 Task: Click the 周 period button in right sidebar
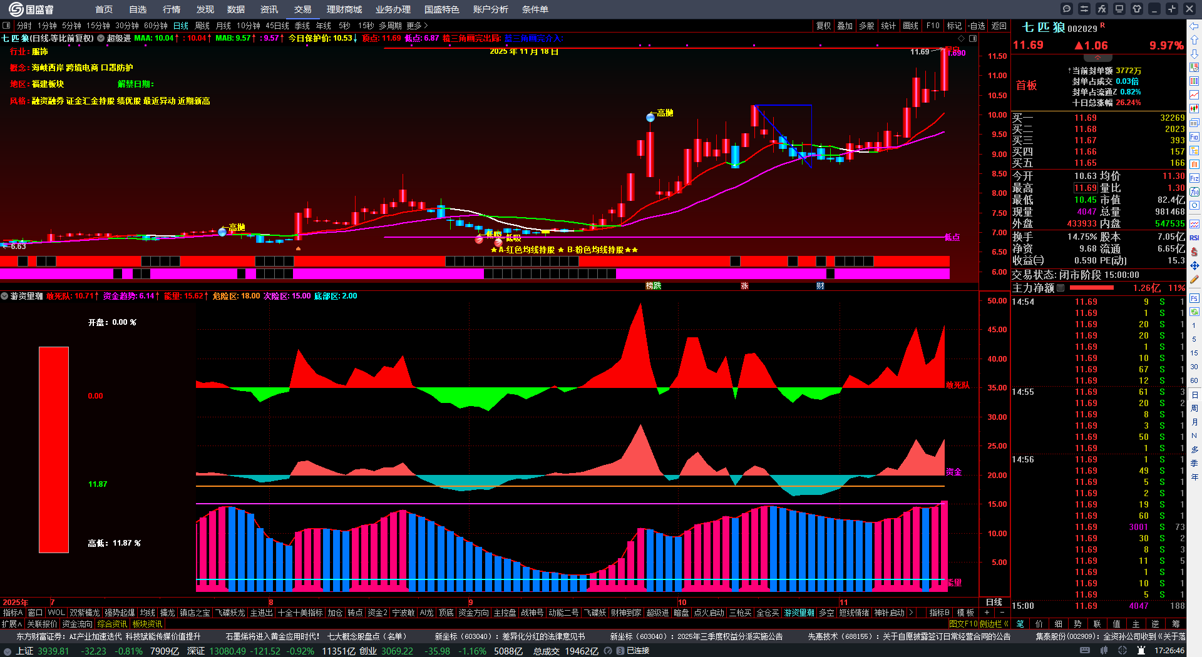point(1194,409)
